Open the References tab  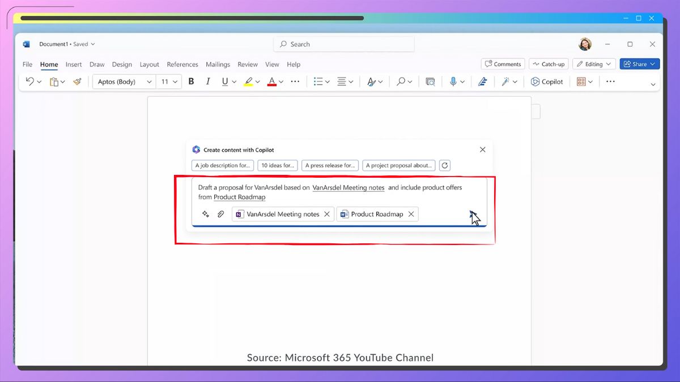pos(182,65)
